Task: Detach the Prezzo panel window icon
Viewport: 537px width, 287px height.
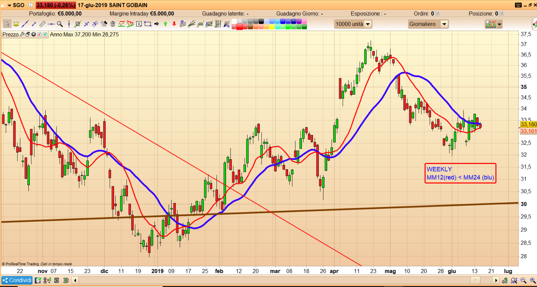Action: coord(28,34)
